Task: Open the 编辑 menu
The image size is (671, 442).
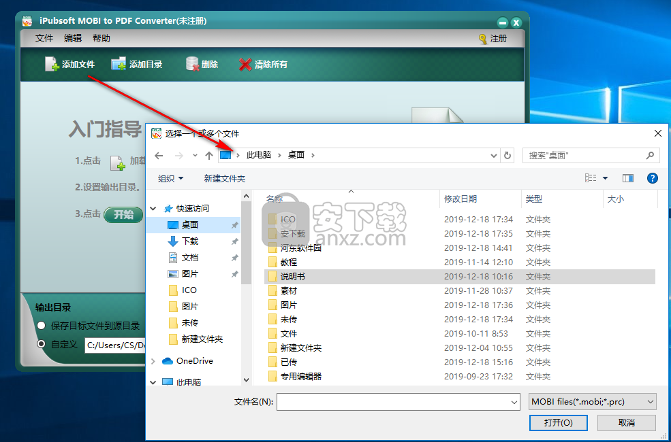Action: click(73, 39)
